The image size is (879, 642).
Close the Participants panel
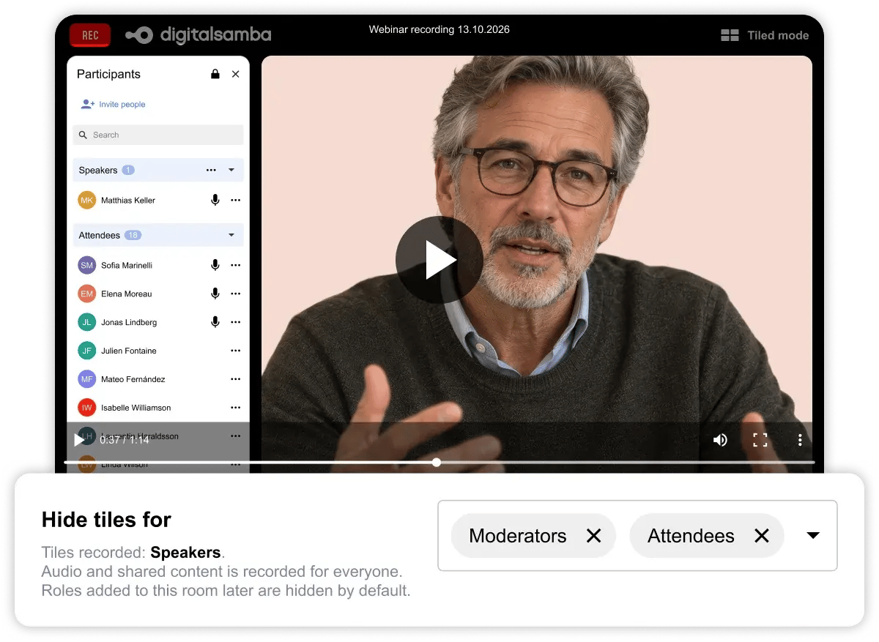click(235, 74)
